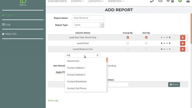
Task: Click the Lead Start Year-Month-Day column name
Action: click(83, 37)
